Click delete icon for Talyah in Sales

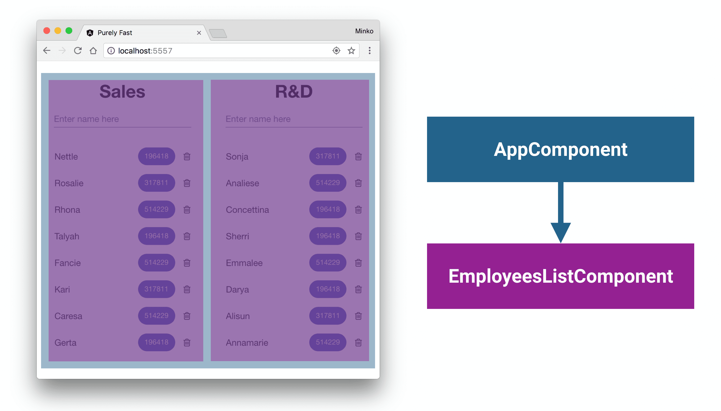click(x=187, y=236)
